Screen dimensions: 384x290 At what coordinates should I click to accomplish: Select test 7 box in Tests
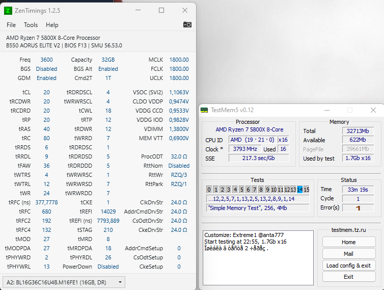[x=255, y=190]
